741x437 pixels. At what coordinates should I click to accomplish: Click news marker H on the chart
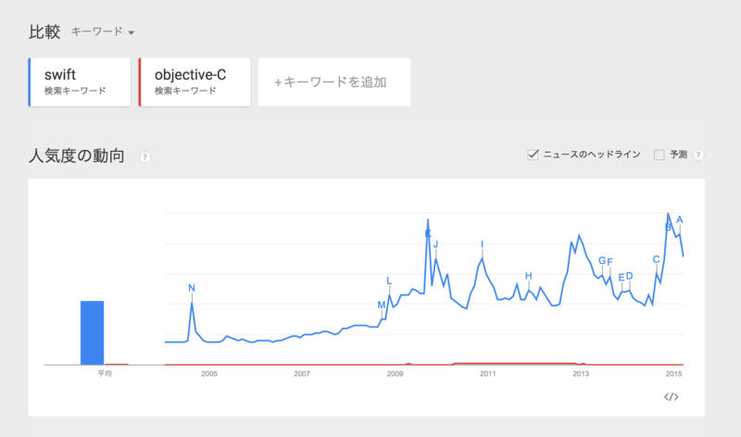pyautogui.click(x=528, y=275)
